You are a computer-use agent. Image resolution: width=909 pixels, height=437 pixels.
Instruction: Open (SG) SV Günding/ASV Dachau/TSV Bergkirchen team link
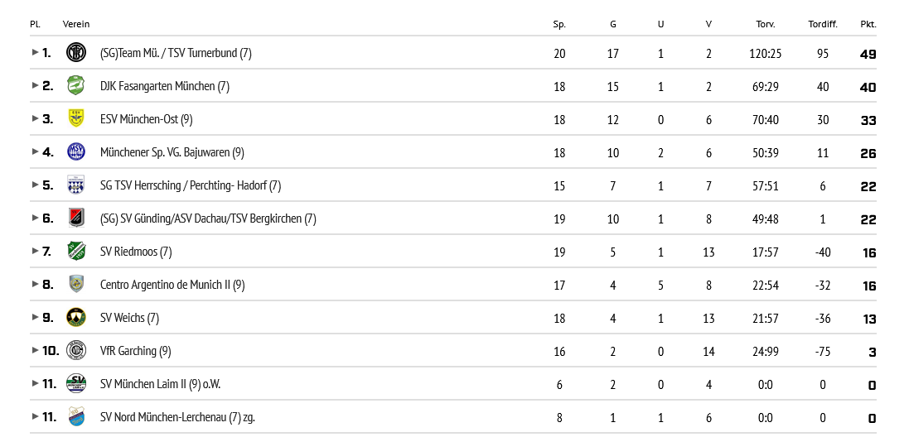click(x=208, y=218)
